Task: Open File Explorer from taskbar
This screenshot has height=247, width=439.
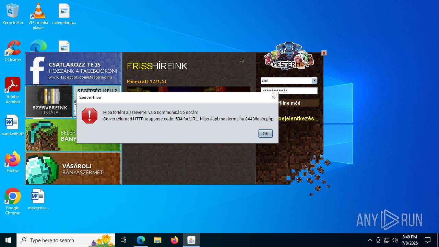Action: 158,240
